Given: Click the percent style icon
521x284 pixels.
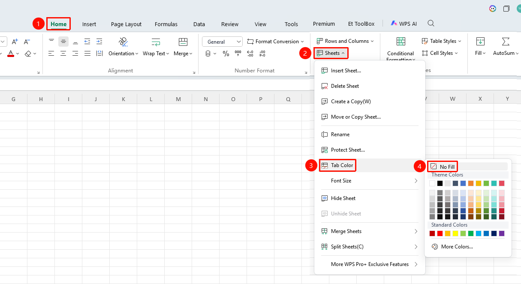Looking at the screenshot, I should (x=226, y=54).
